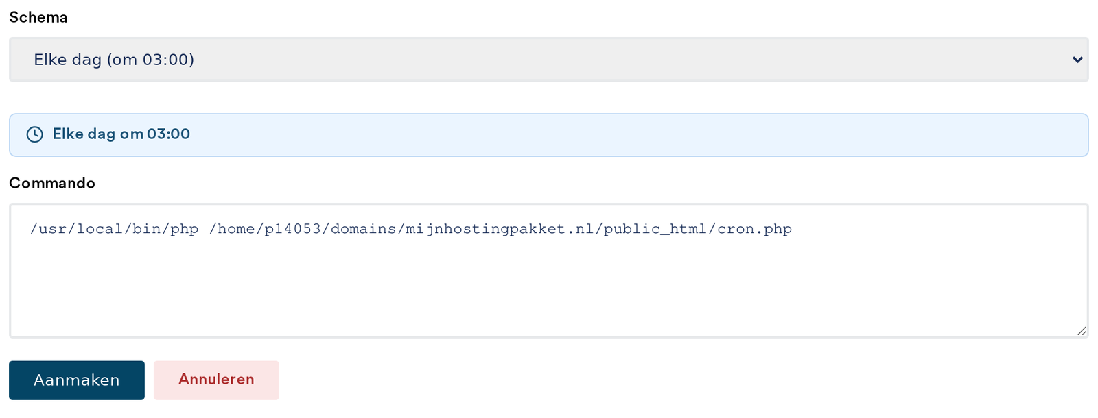Click the 'Schema' field label
Viewport: 1098px width, 418px height.
[38, 17]
